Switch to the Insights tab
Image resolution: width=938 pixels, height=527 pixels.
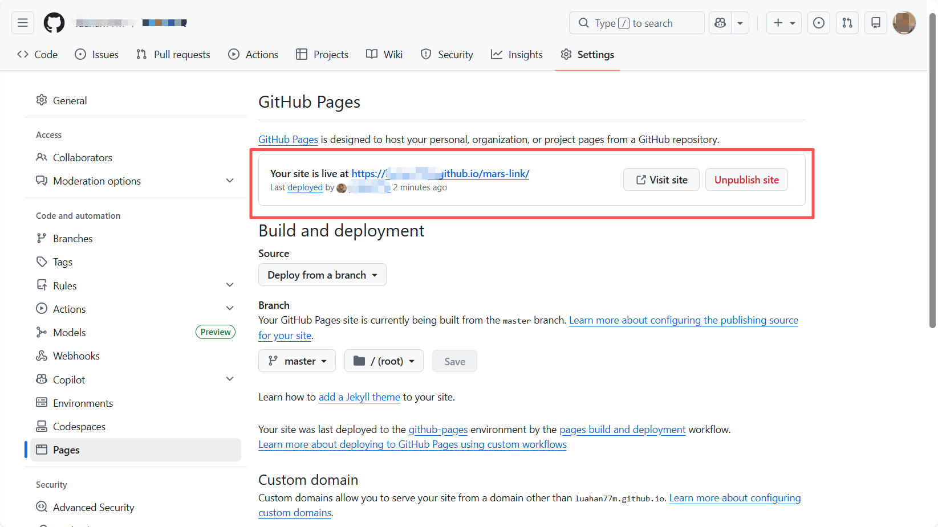tap(517, 55)
